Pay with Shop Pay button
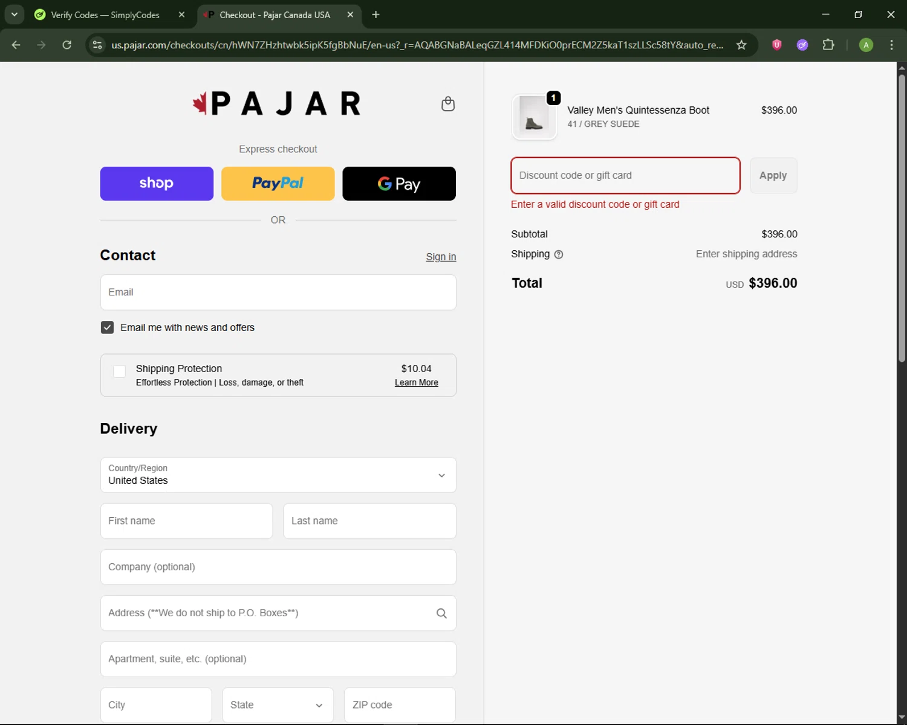This screenshot has height=725, width=907. point(157,184)
